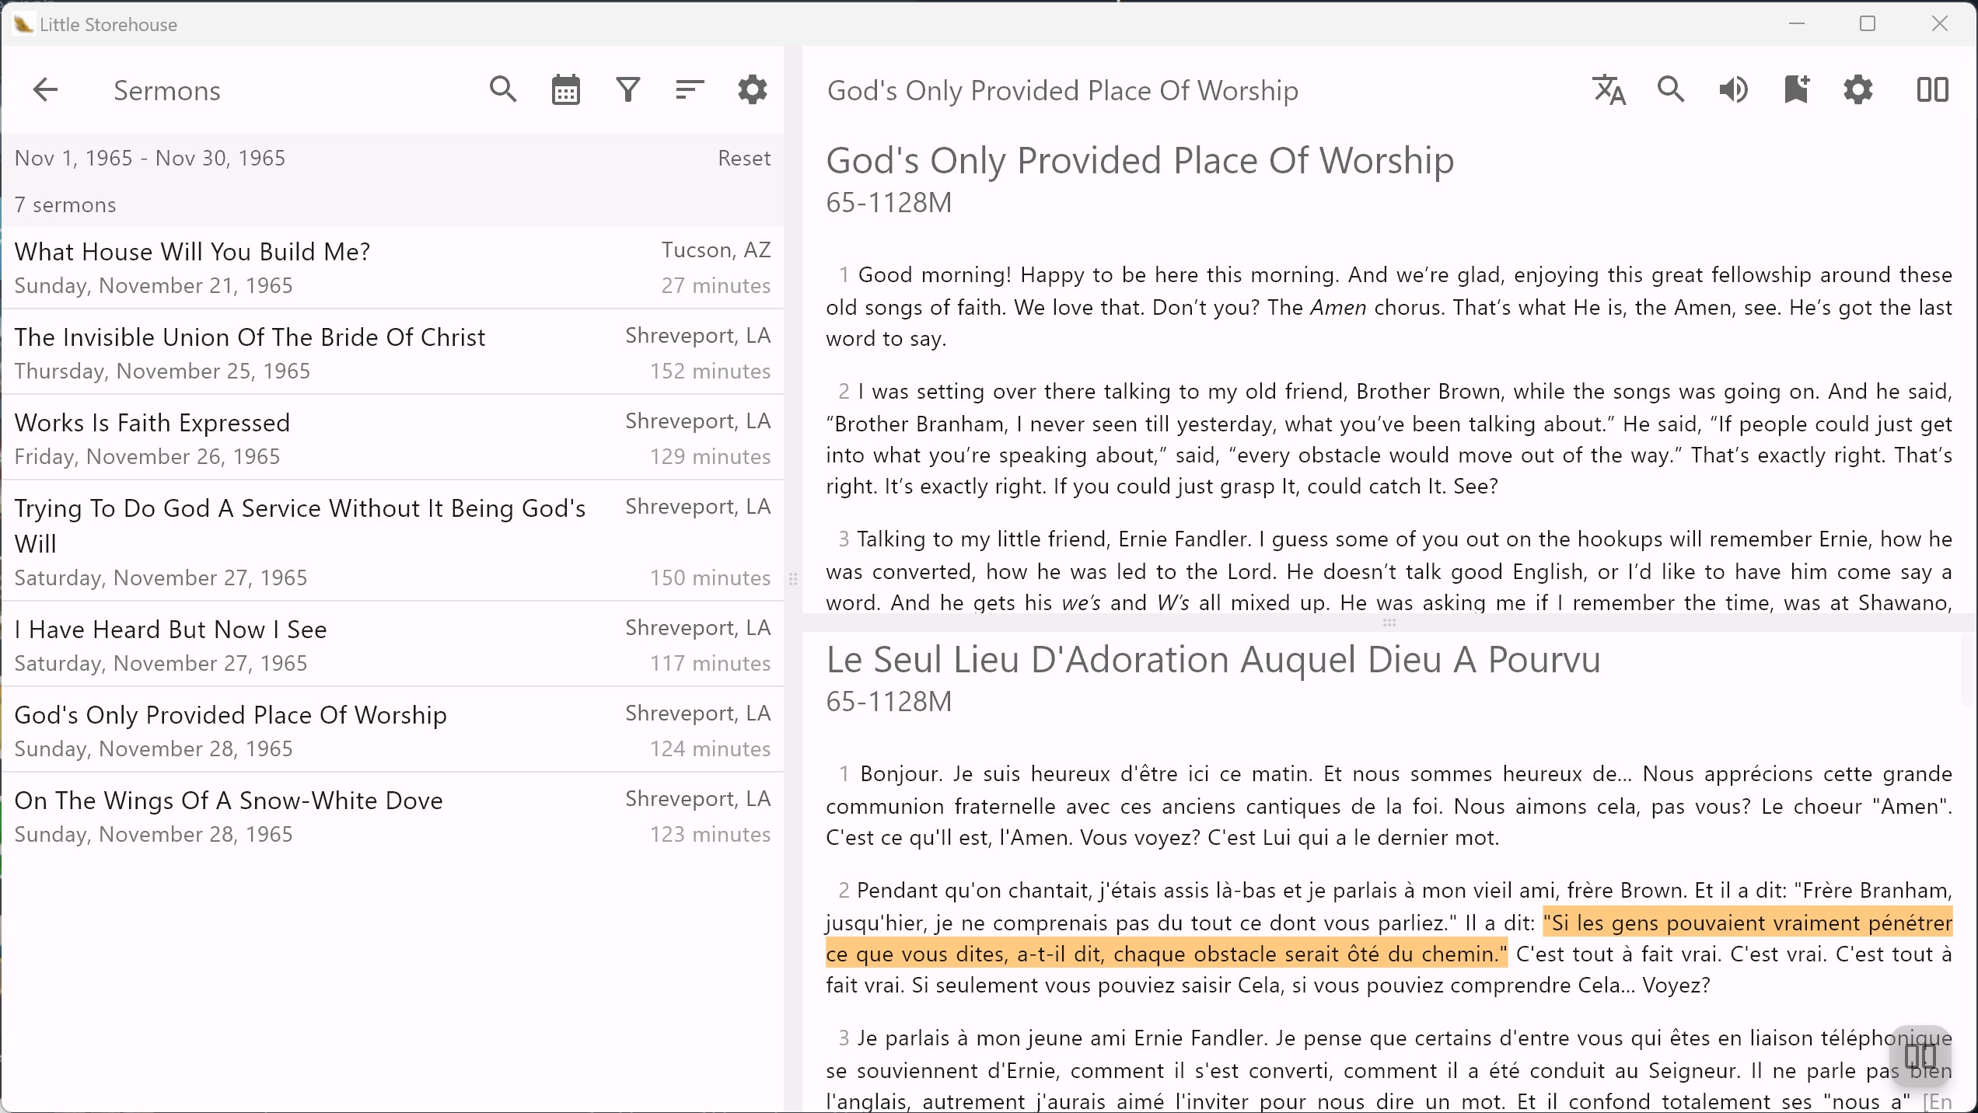Open sermon list search

503,90
